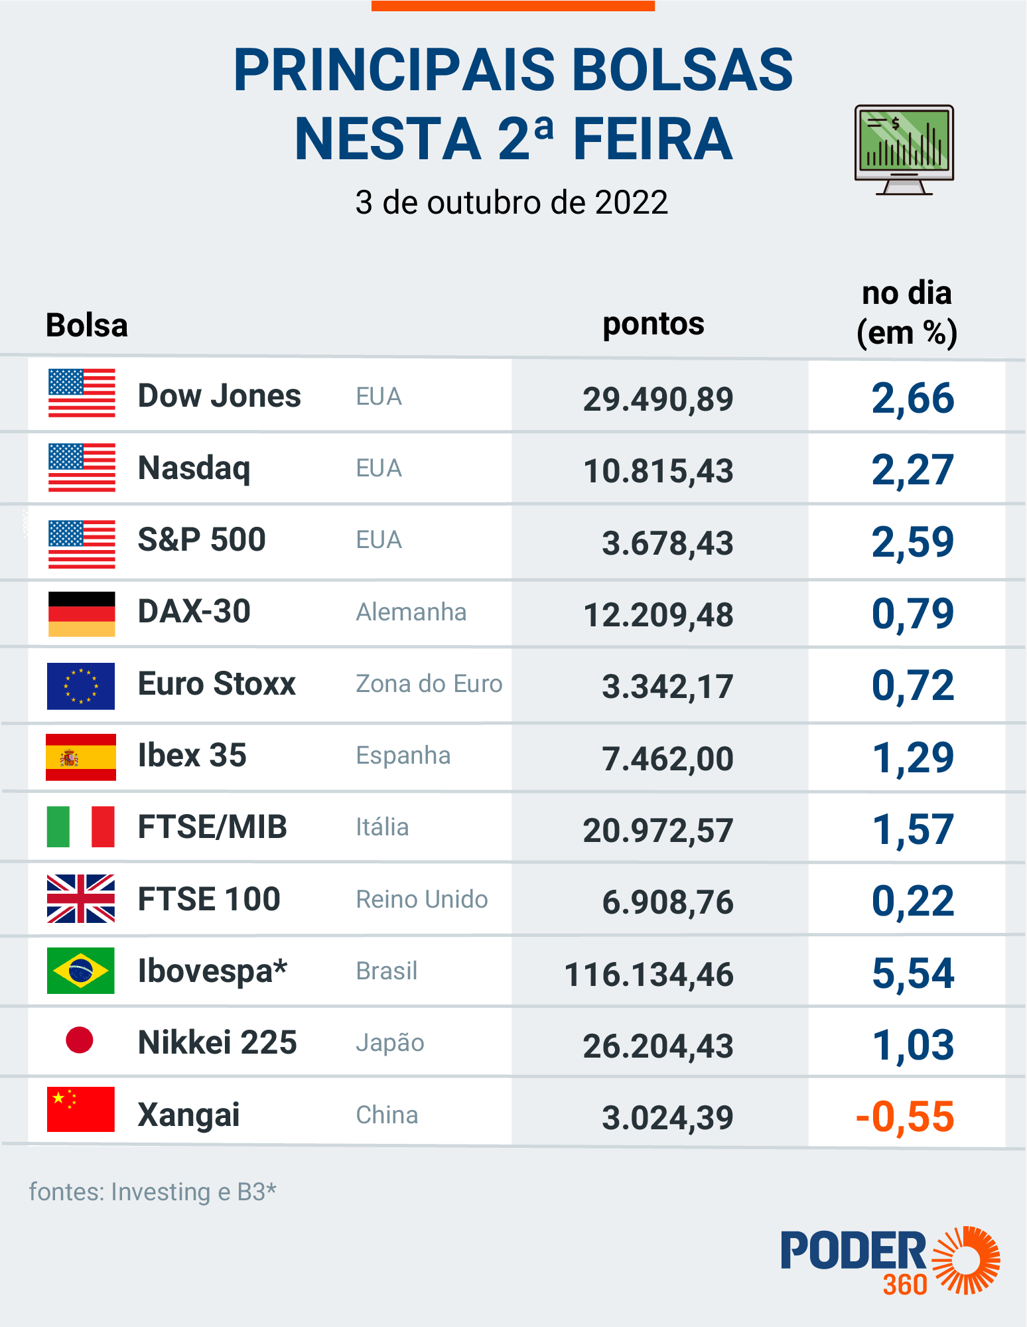Image resolution: width=1027 pixels, height=1327 pixels.
Task: Click the UK flag beside FTSE 100
Action: 81,898
